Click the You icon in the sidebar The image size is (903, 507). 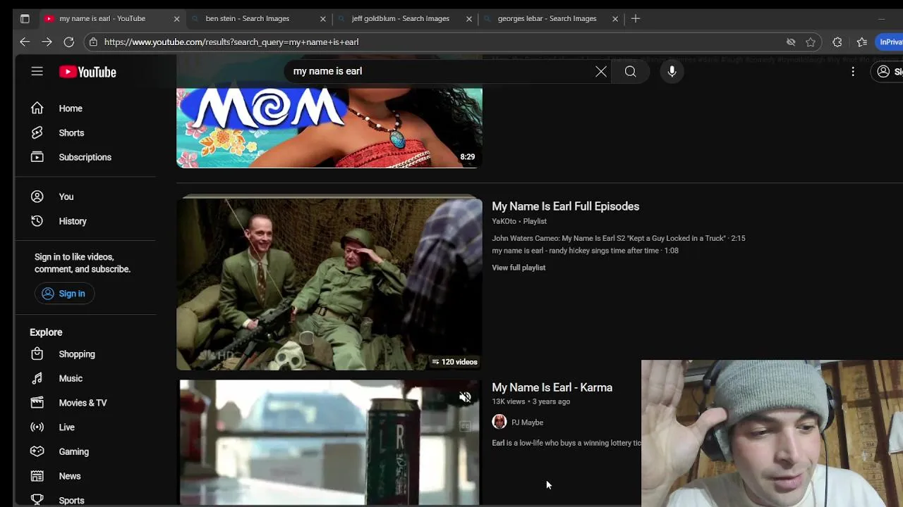coord(37,196)
